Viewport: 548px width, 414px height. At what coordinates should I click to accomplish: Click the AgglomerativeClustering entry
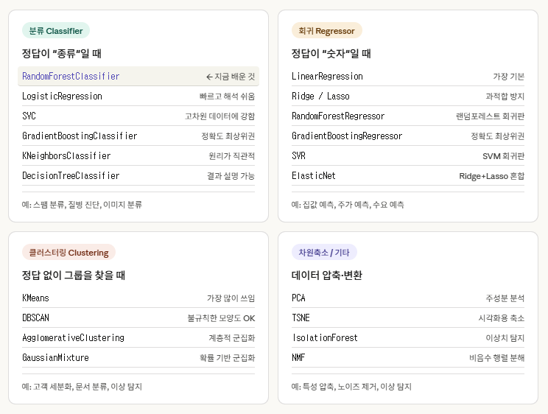[73, 338]
